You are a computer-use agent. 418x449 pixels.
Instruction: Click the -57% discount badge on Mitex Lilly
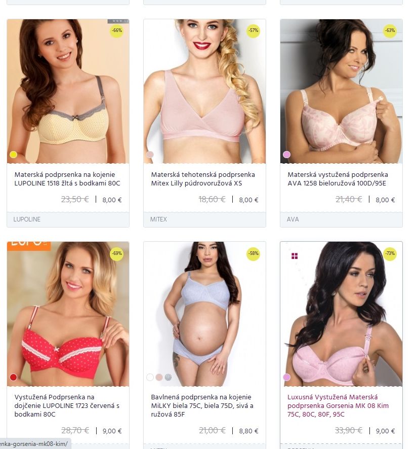tap(254, 30)
